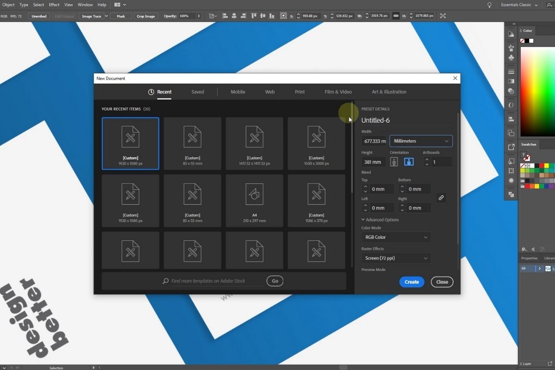The width and height of the screenshot is (555, 370).
Task: Select a red swatch in the Swatches panel
Action: (x=542, y=166)
